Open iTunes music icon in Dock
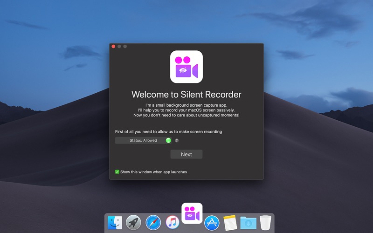Viewport: 373px width, 233px height. [173, 223]
